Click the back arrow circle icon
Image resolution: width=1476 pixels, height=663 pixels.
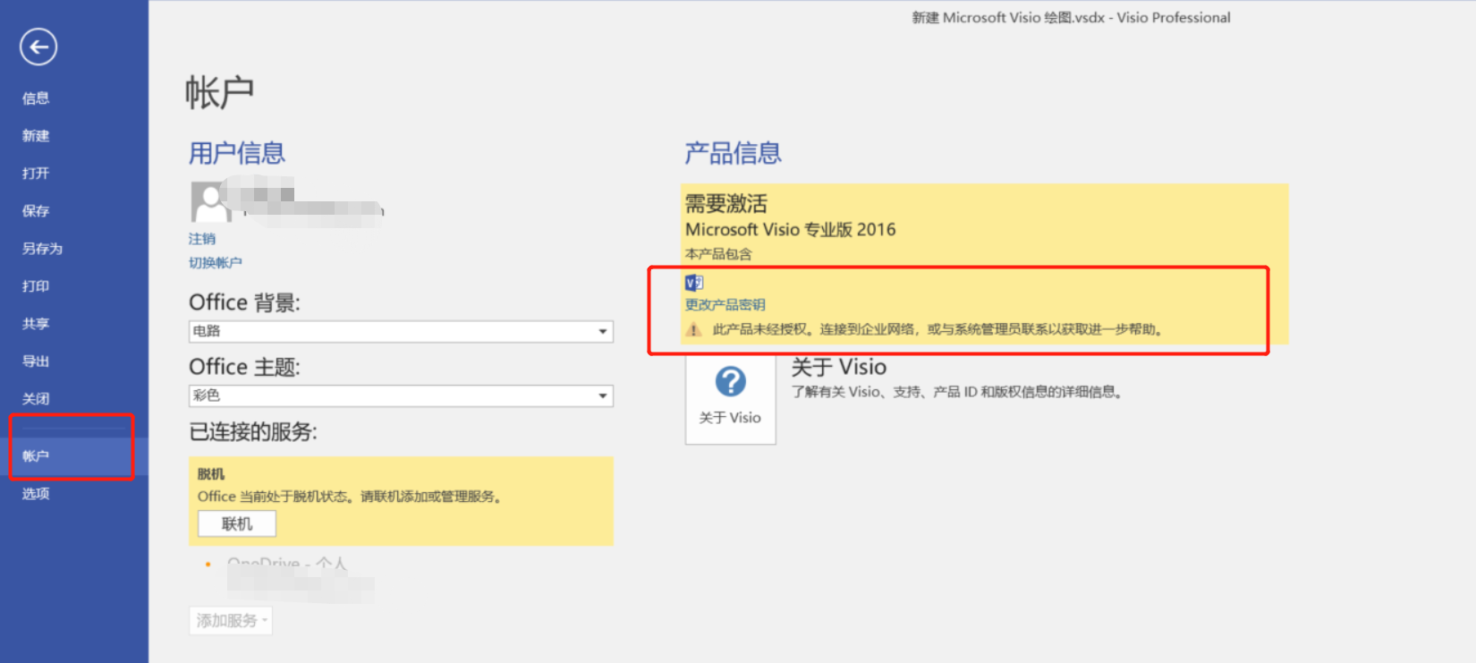38,47
